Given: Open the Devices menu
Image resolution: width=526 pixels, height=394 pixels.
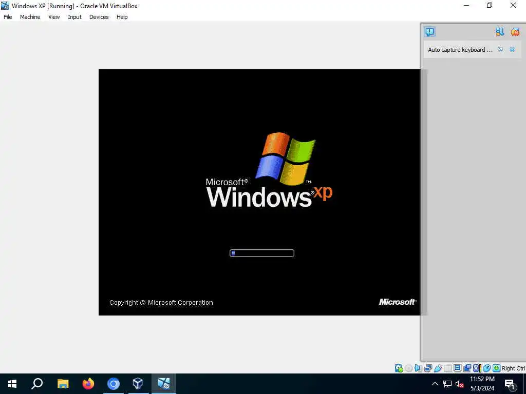Looking at the screenshot, I should tap(99, 17).
